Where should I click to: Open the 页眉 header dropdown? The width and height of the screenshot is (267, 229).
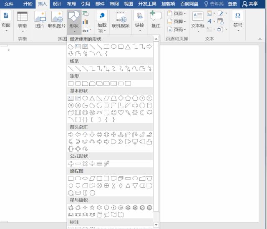pos(177,13)
